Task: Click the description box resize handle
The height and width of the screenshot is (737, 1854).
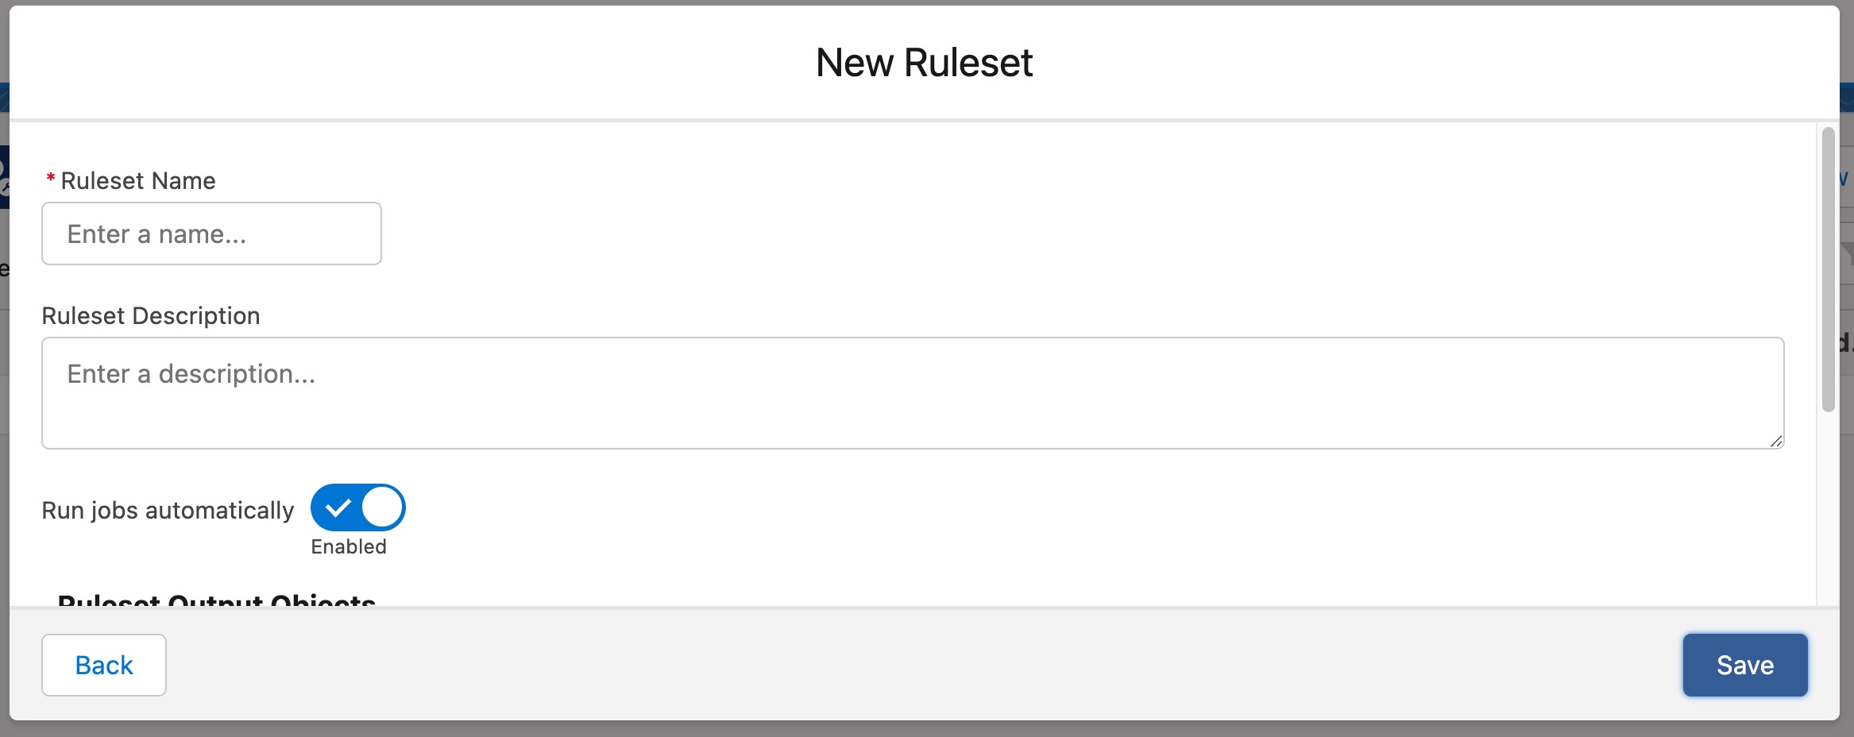Action: click(1776, 442)
